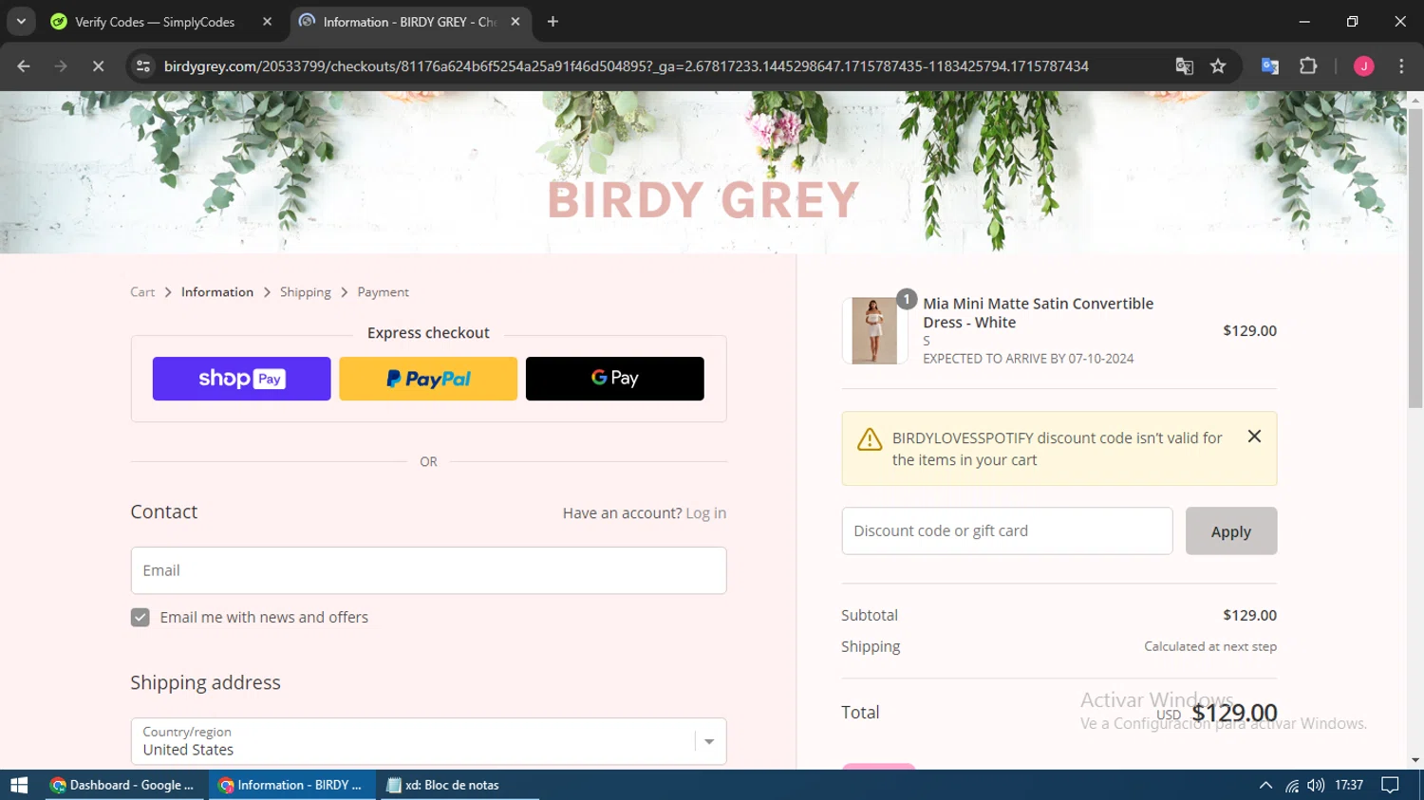Click the warning triangle icon
Image resolution: width=1424 pixels, height=800 pixels.
pos(870,439)
